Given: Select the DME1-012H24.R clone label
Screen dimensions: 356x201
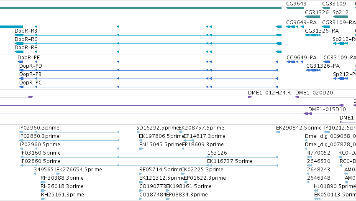Looking at the screenshot, I should pyautogui.click(x=269, y=93).
